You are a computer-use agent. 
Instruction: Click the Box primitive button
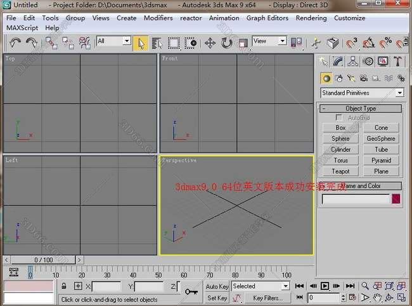[340, 128]
